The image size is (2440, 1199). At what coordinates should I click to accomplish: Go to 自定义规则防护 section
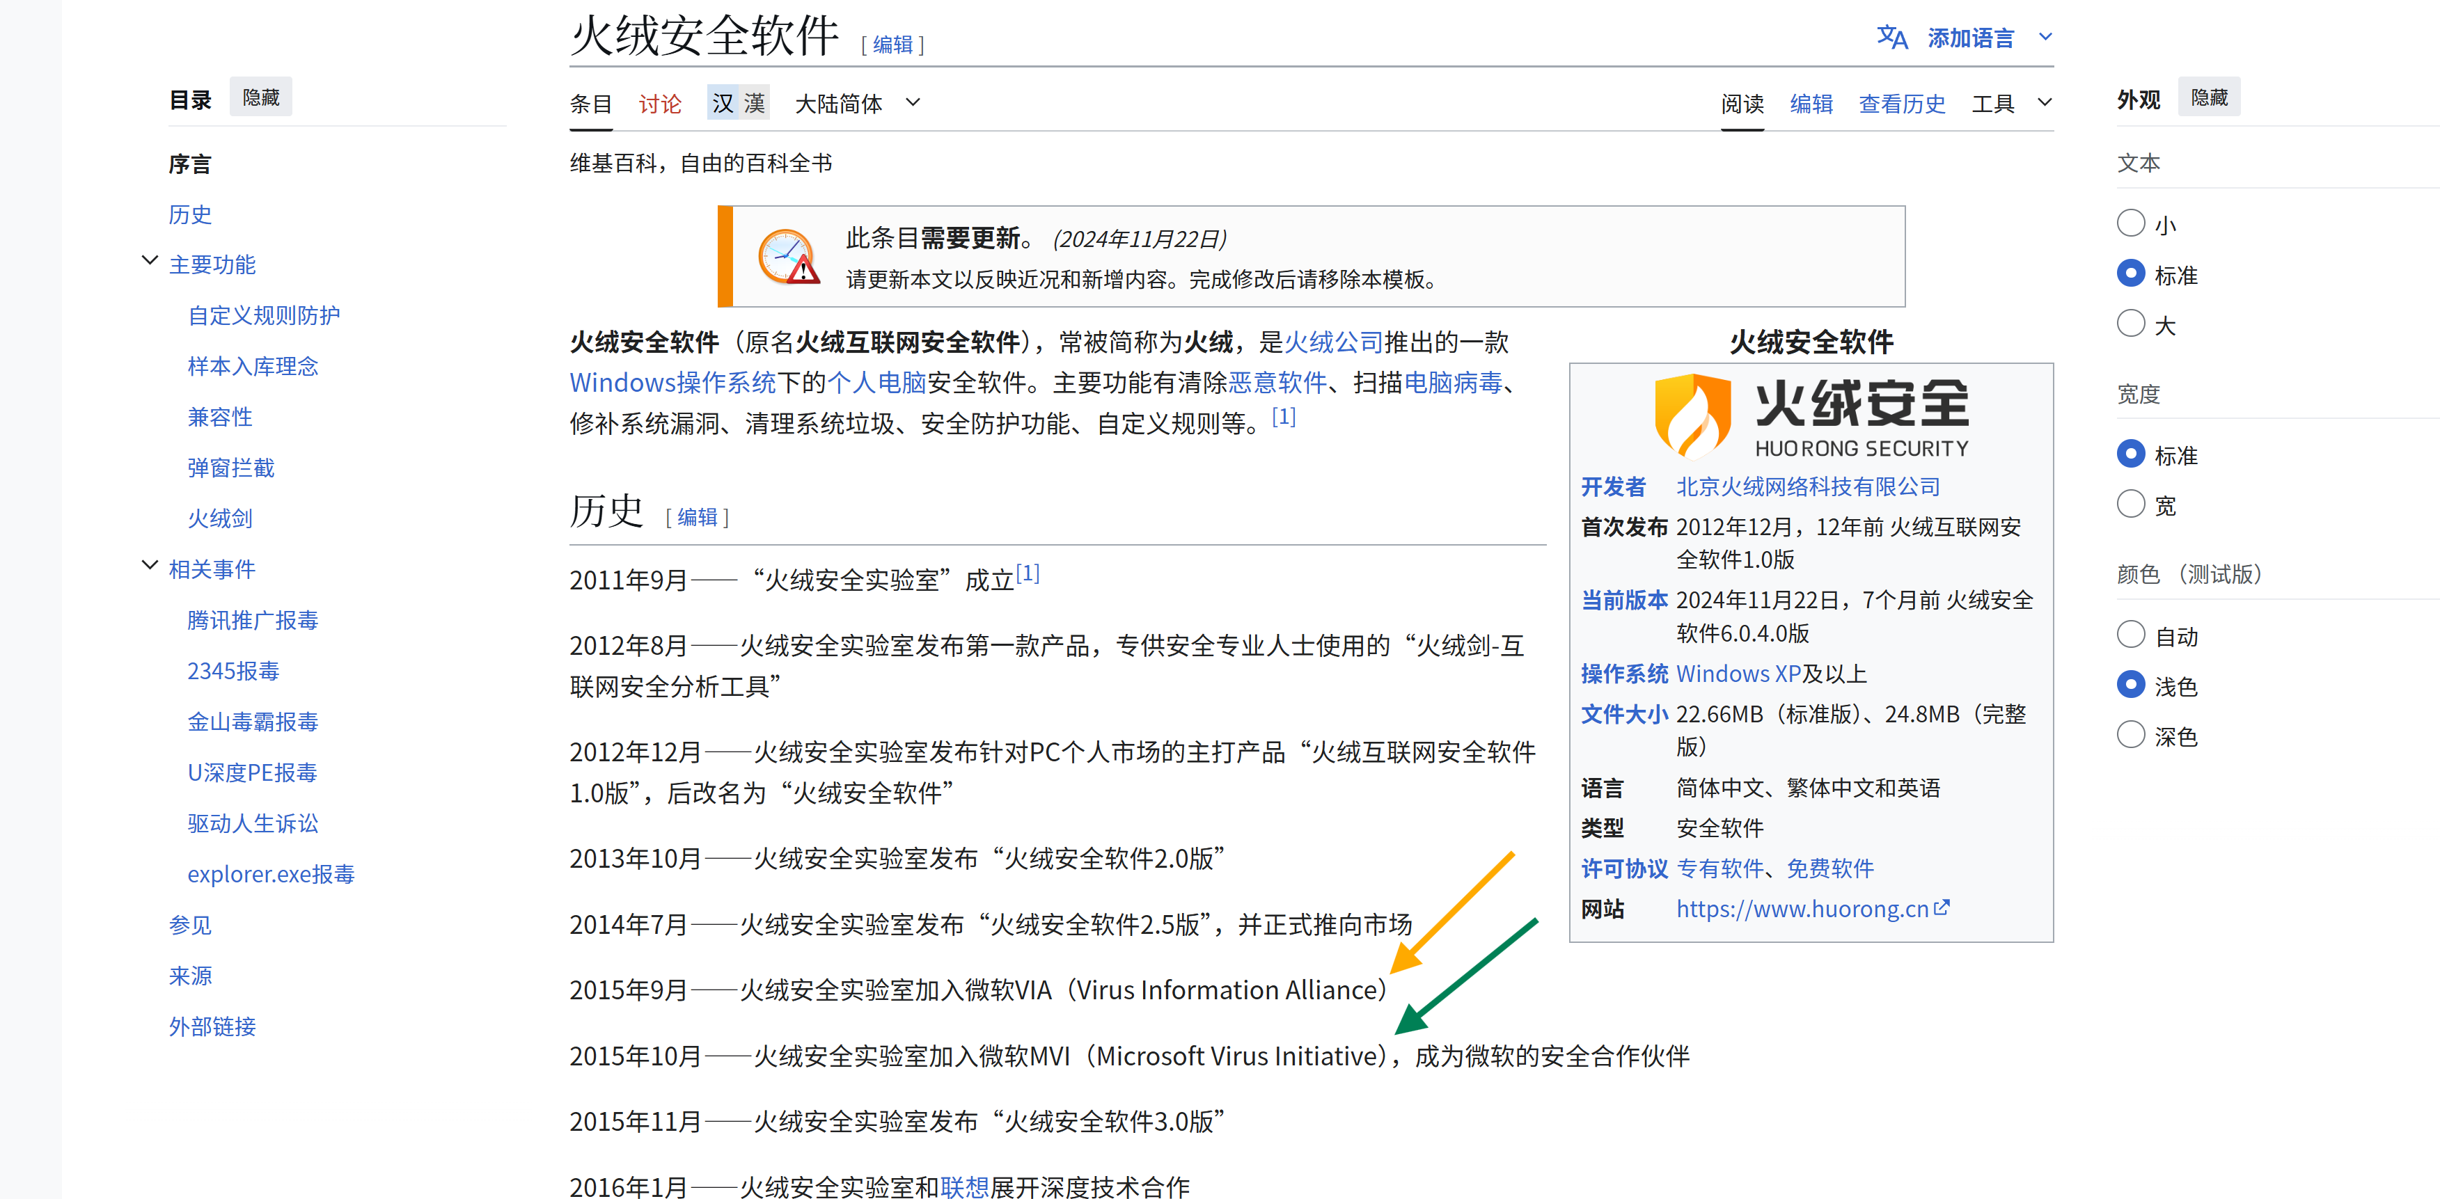[x=263, y=315]
